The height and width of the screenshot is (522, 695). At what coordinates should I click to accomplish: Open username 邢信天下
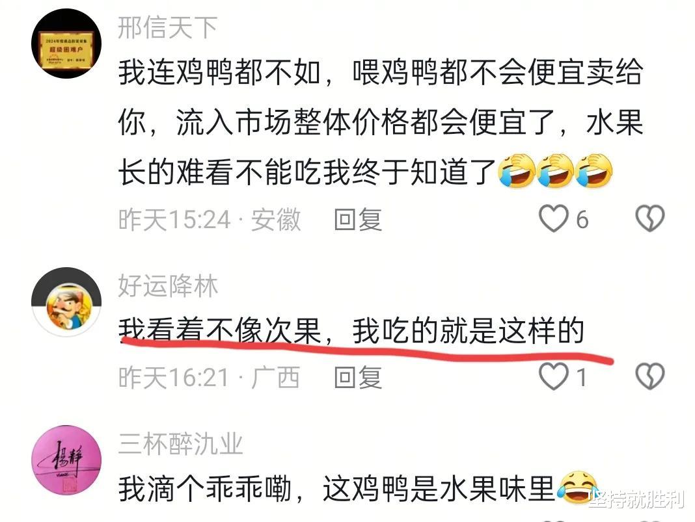(x=167, y=27)
